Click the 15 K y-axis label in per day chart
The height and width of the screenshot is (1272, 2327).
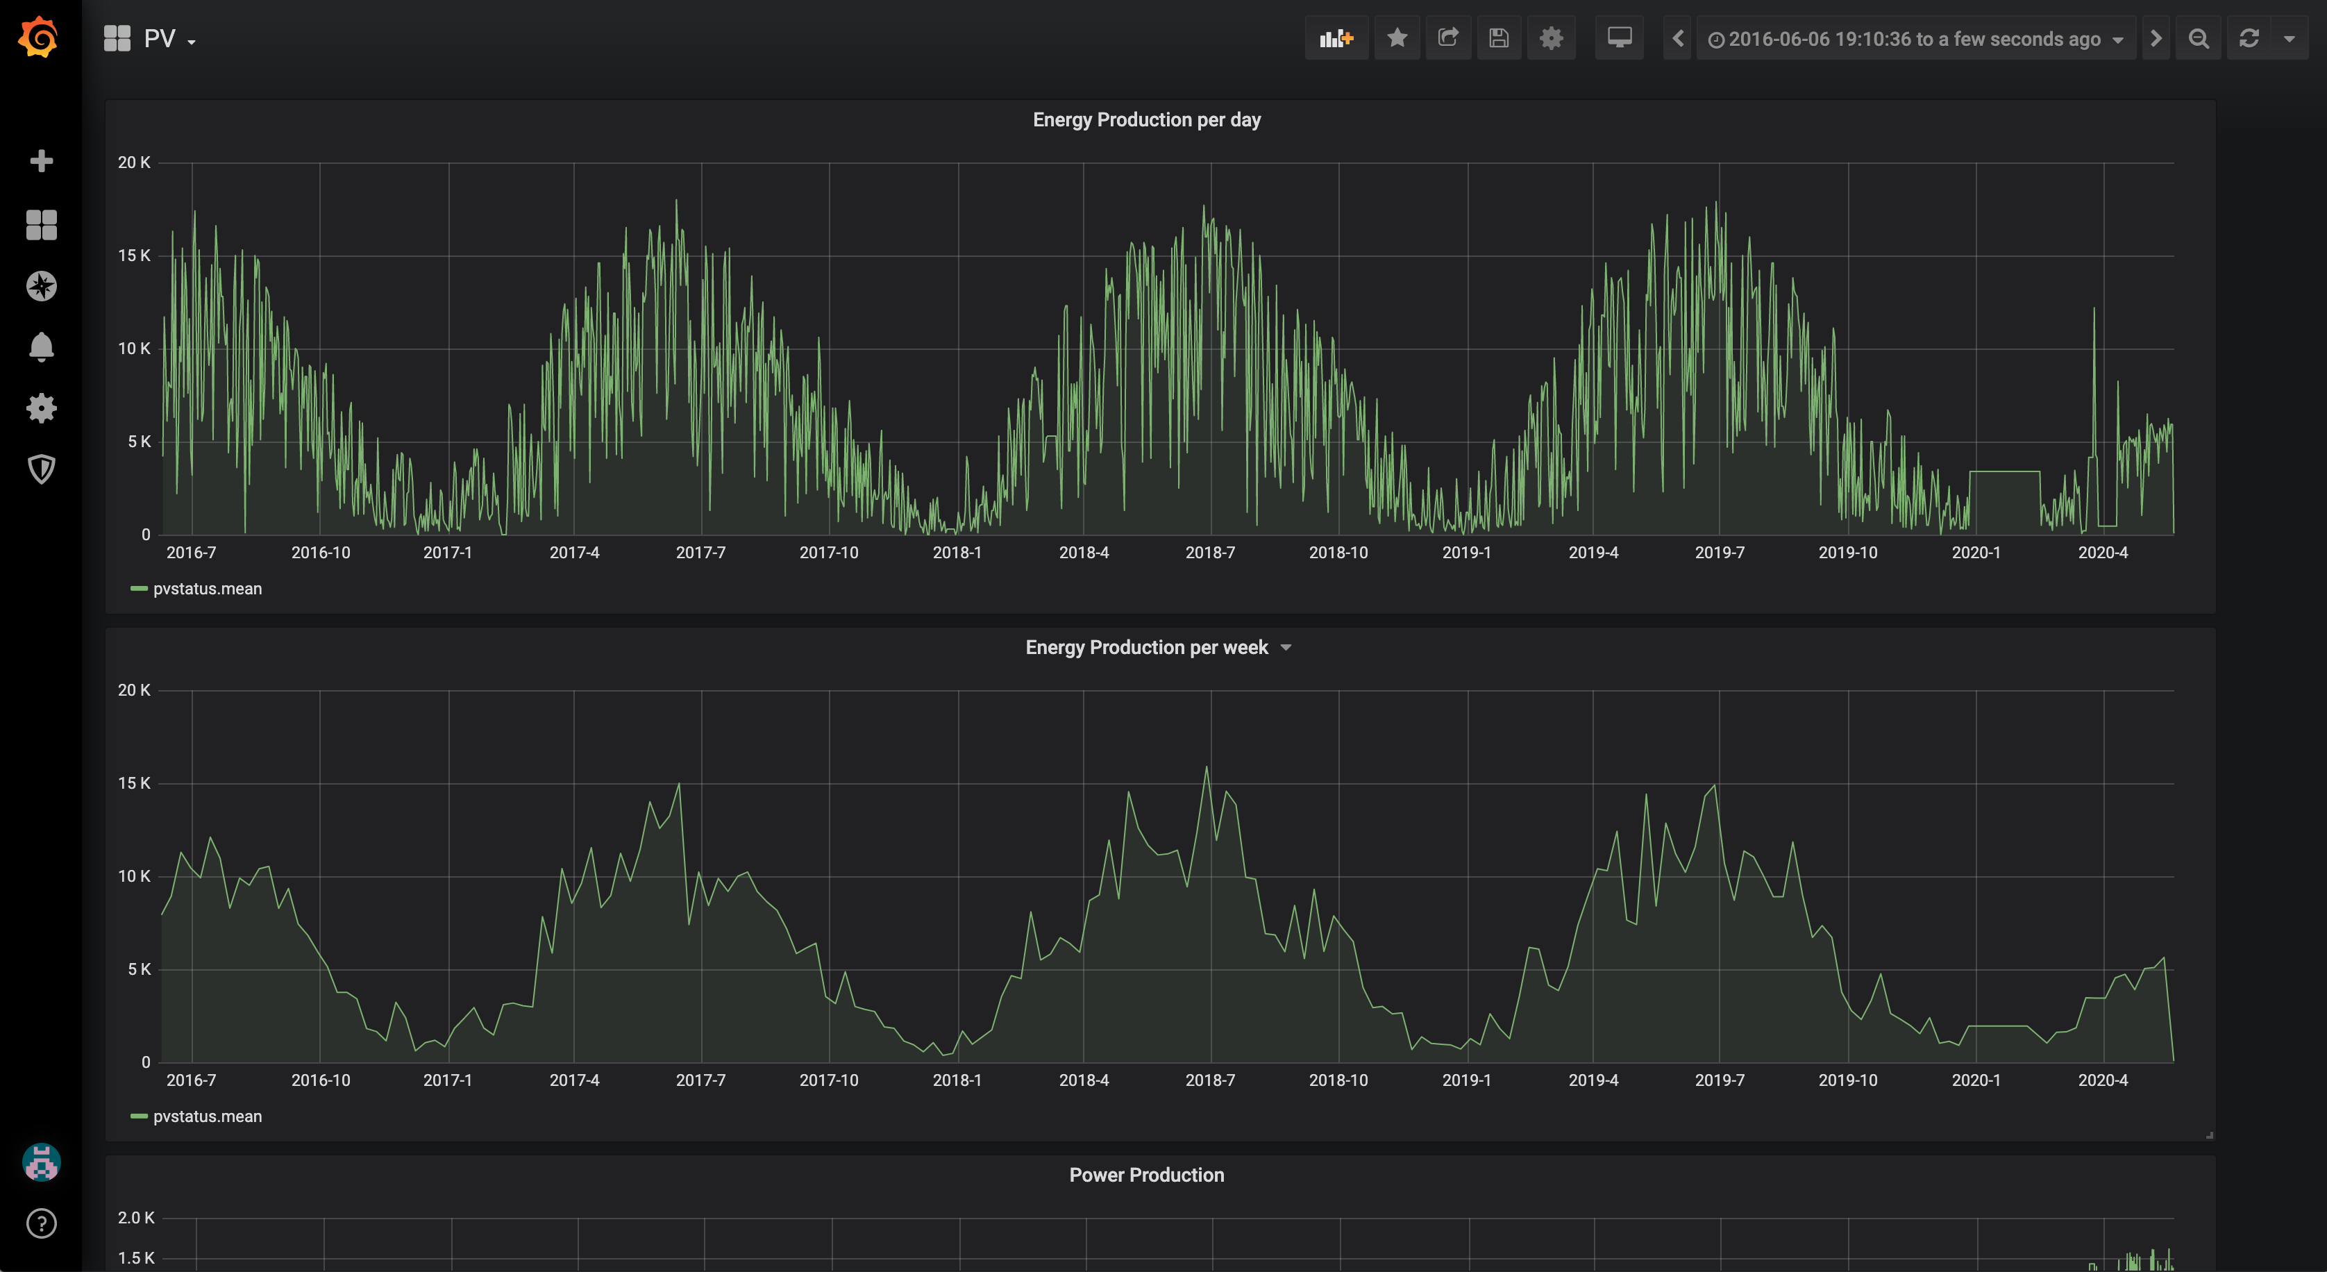click(134, 255)
